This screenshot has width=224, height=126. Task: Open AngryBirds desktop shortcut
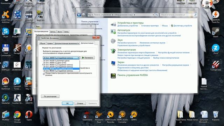click(17, 33)
